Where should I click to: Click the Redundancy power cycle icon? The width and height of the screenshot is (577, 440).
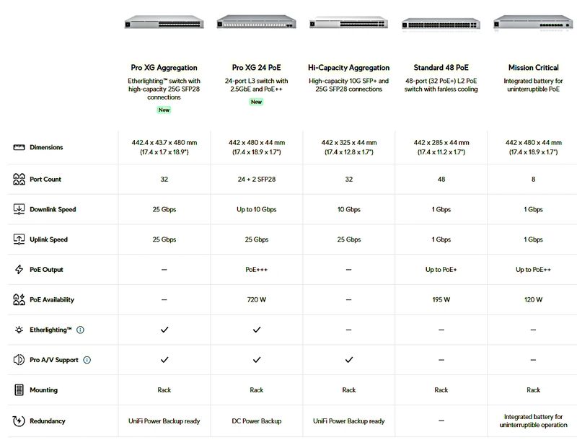click(19, 421)
